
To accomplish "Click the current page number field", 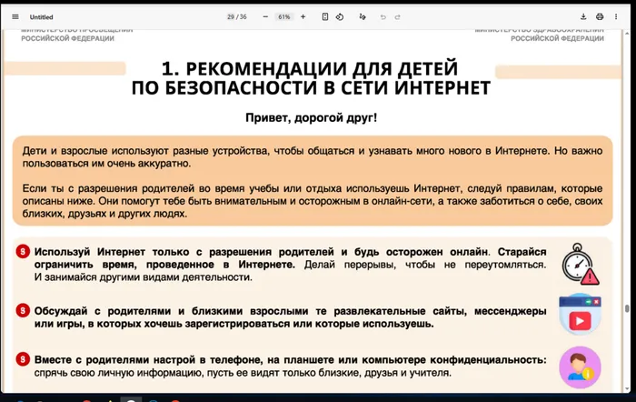I will 232,16.
